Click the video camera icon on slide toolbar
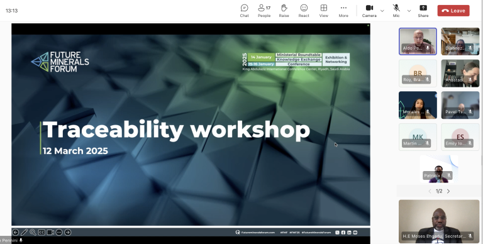 (x=50, y=232)
